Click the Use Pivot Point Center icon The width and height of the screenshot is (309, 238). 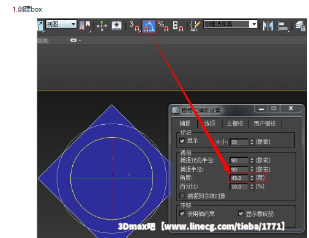(x=85, y=26)
